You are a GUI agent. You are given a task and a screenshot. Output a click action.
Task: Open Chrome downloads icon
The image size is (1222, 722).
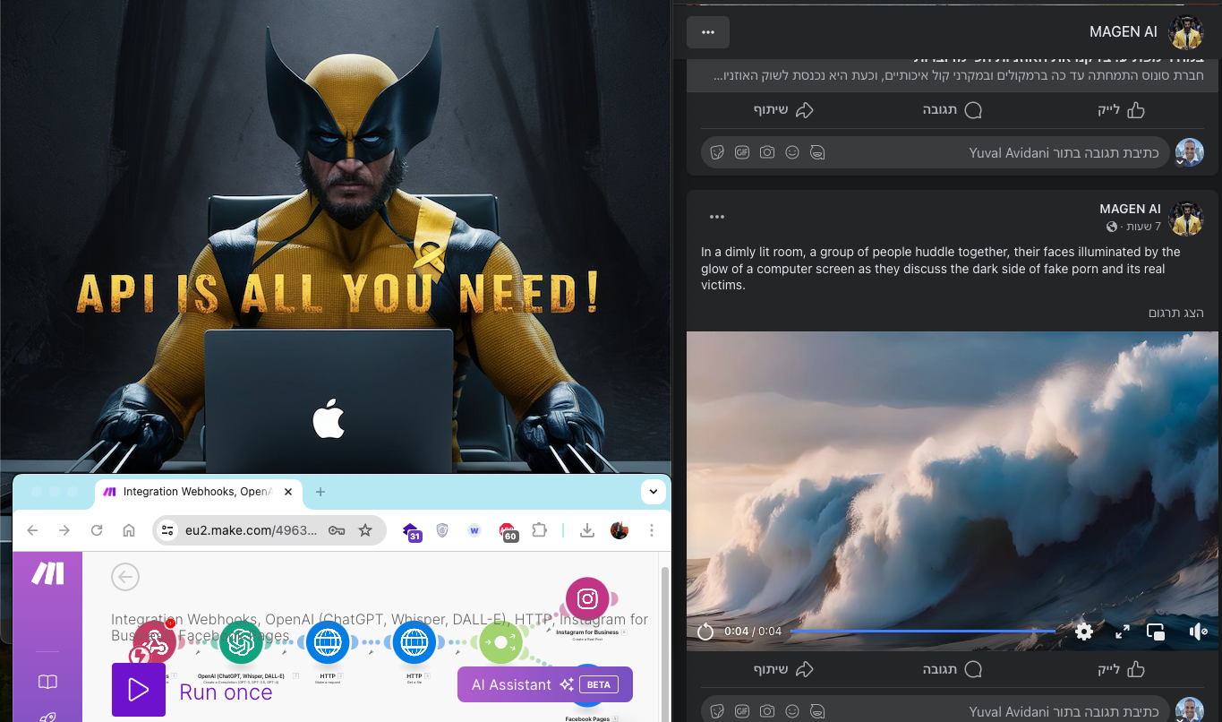pos(587,530)
